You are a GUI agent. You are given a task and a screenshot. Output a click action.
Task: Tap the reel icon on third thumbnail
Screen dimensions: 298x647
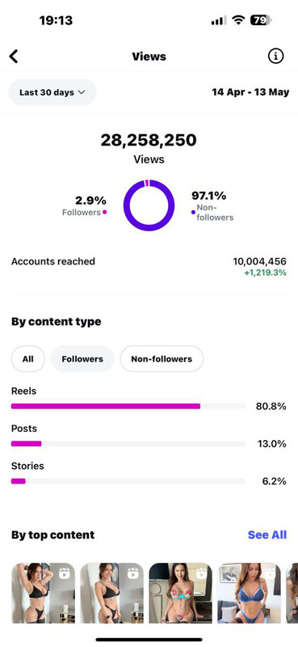(x=202, y=573)
